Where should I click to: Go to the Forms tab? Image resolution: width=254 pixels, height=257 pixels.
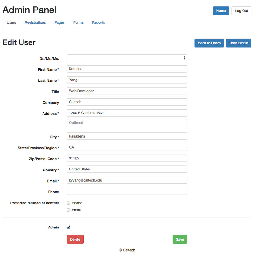(78, 23)
